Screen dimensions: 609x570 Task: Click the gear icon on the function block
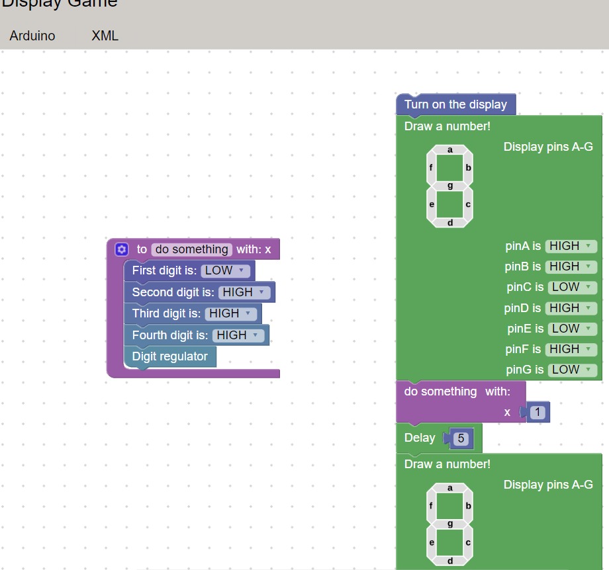(x=121, y=249)
